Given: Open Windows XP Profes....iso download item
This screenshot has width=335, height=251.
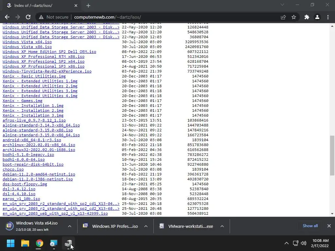Looking at the screenshot, I should (111, 226).
